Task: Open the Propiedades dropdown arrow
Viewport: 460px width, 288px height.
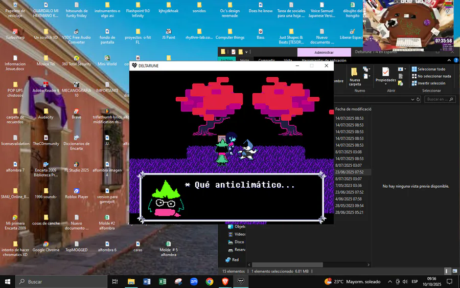Action: coord(385,84)
